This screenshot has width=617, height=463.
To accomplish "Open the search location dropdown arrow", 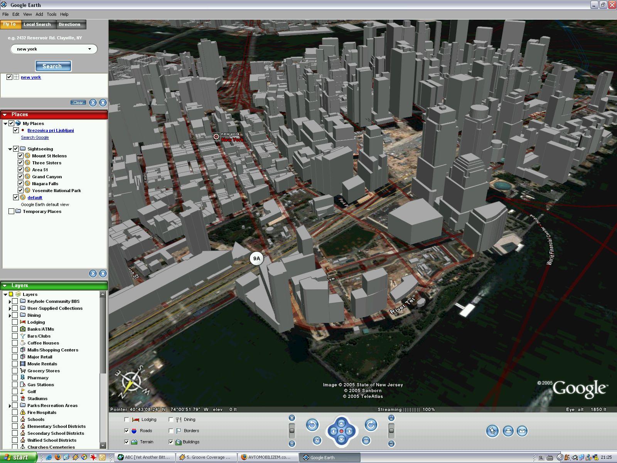I will click(x=90, y=49).
